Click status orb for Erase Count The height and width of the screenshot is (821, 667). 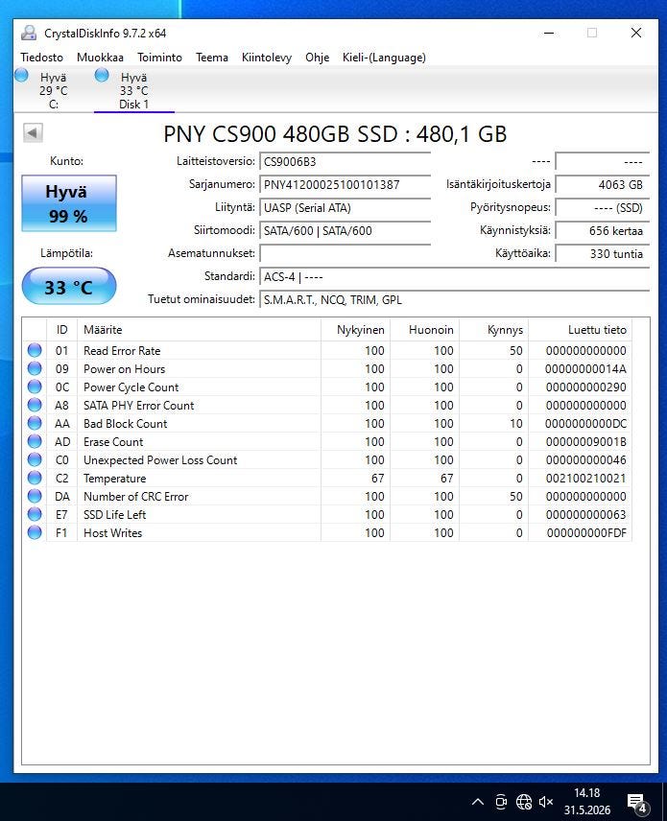point(35,441)
